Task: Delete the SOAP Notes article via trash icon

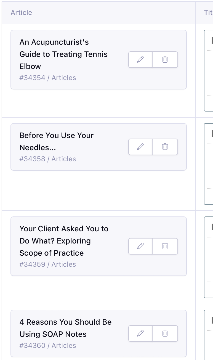Action: pos(165,333)
